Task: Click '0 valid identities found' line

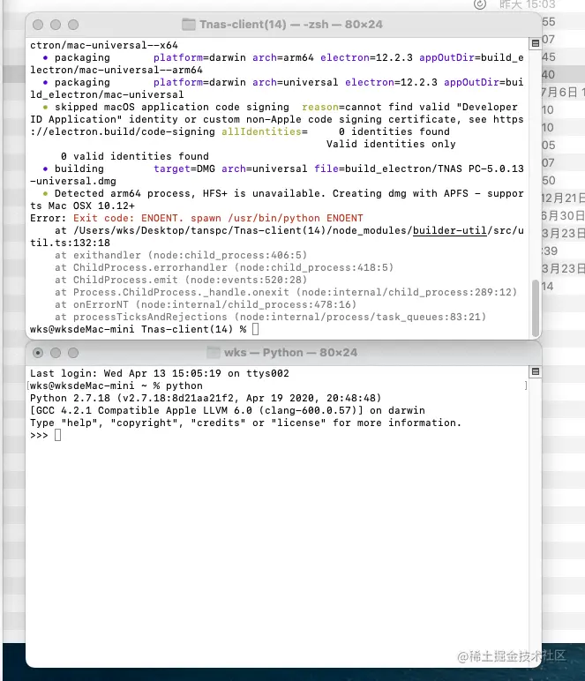Action: [135, 156]
